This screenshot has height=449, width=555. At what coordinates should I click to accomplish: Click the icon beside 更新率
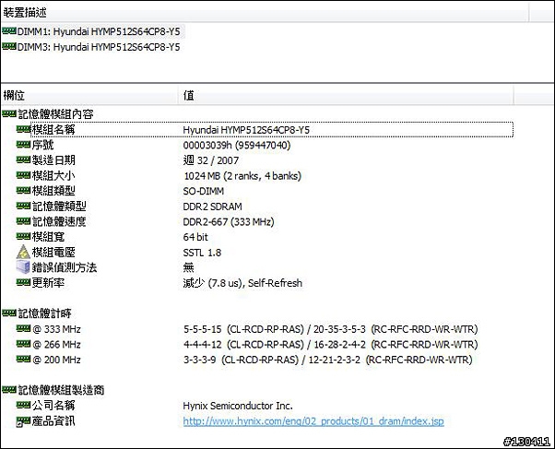click(x=23, y=282)
